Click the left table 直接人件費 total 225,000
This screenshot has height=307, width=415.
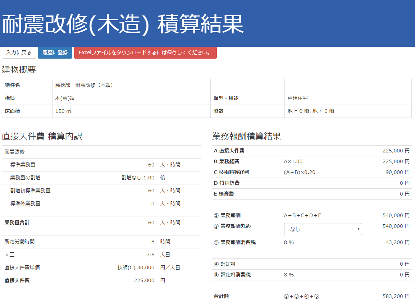pos(144,280)
